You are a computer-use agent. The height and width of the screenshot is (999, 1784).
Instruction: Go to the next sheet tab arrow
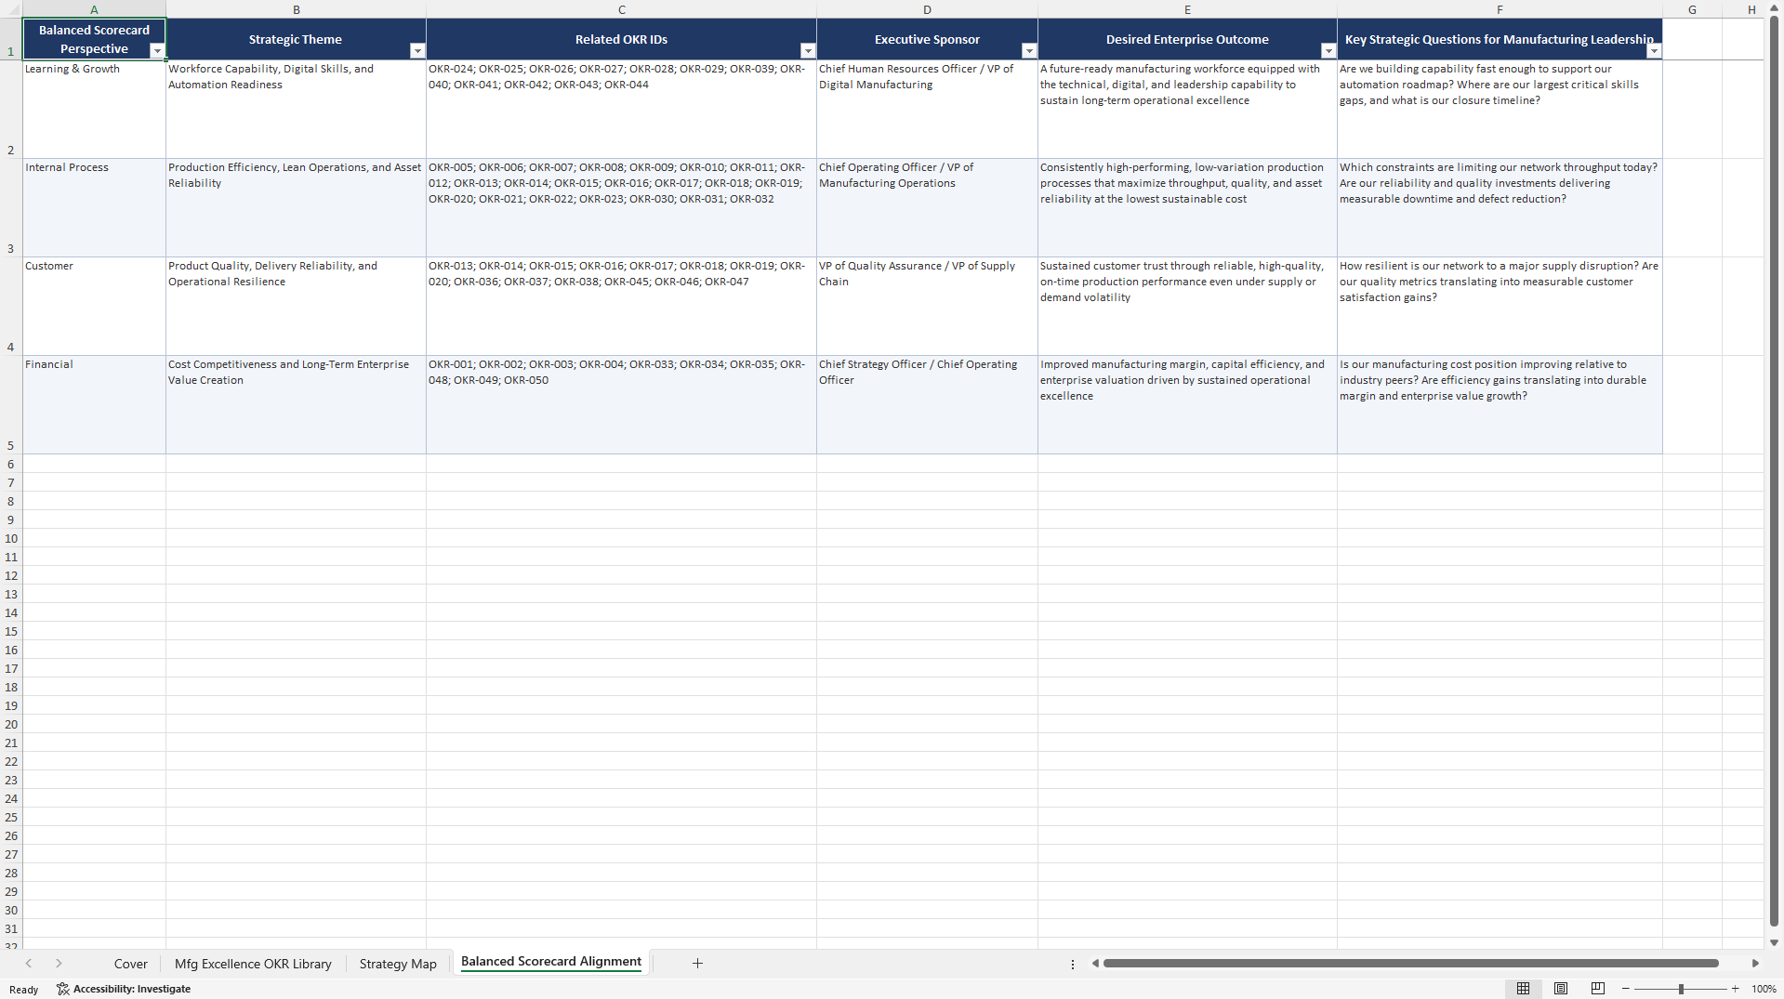[59, 964]
